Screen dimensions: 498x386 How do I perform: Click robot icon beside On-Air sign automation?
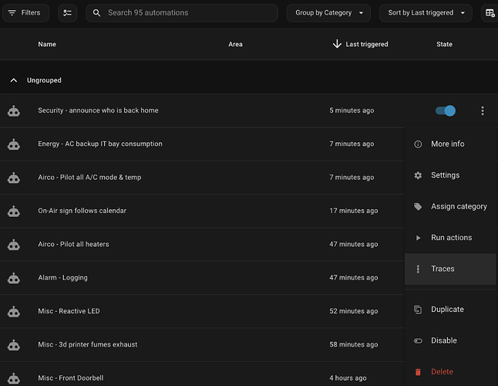13,211
